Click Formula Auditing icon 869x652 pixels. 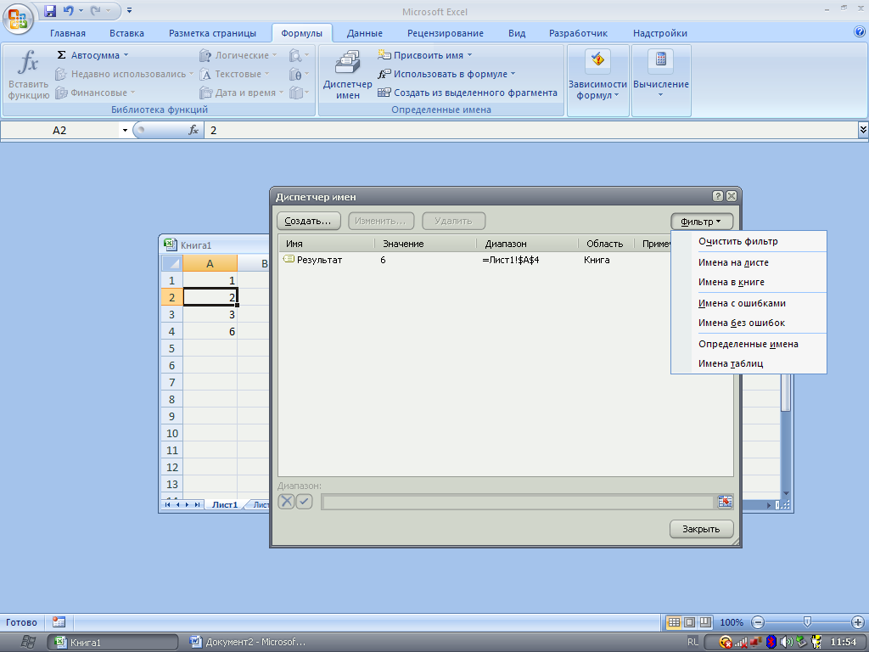(x=597, y=60)
